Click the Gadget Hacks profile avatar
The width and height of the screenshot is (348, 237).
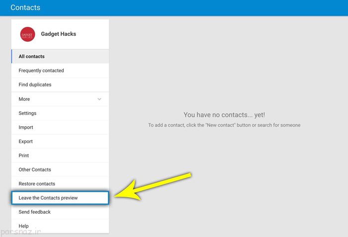(27, 34)
